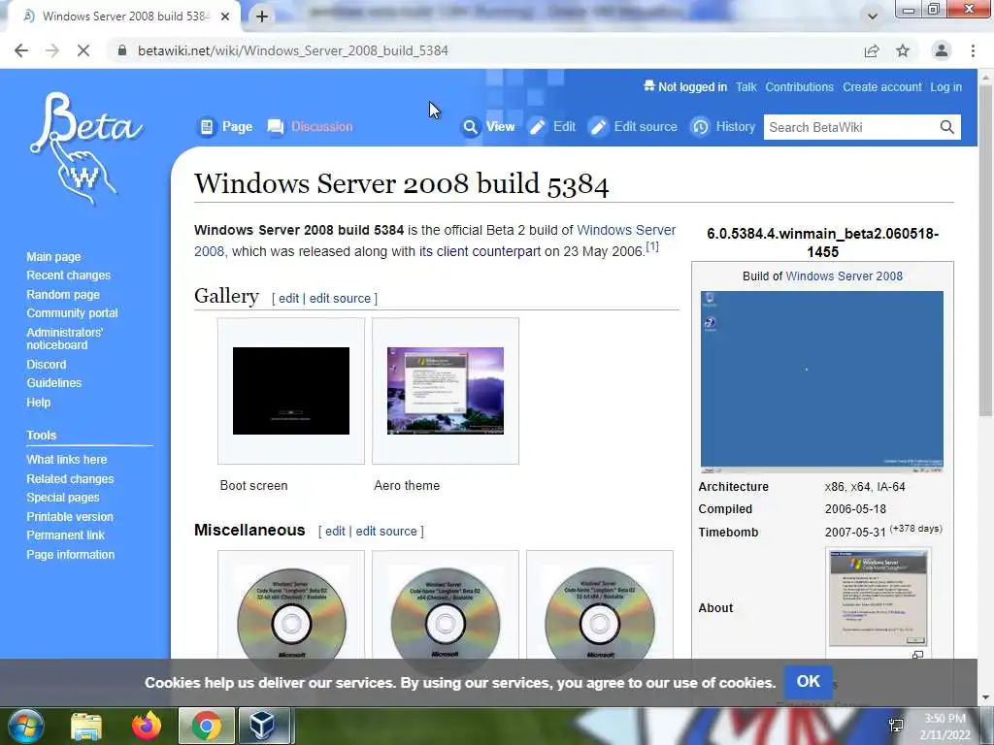This screenshot has height=745, width=994.
Task: Open the Chrome three-dot menu
Action: click(x=973, y=50)
